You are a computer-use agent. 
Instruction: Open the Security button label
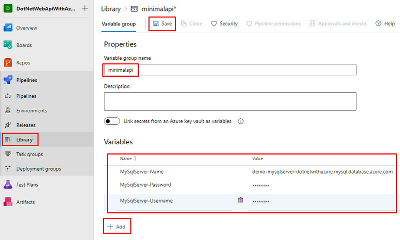point(228,23)
